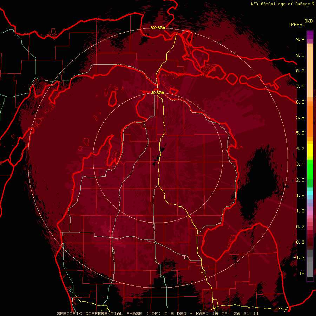316x316 pixels.
Task: Click the 9.0 value on the color scale
Action: (300, 55)
